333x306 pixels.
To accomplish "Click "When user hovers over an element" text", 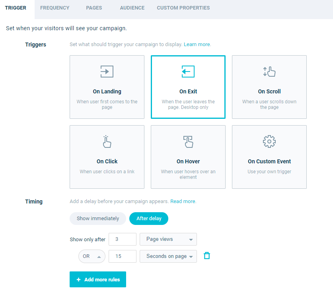I will click(188, 174).
